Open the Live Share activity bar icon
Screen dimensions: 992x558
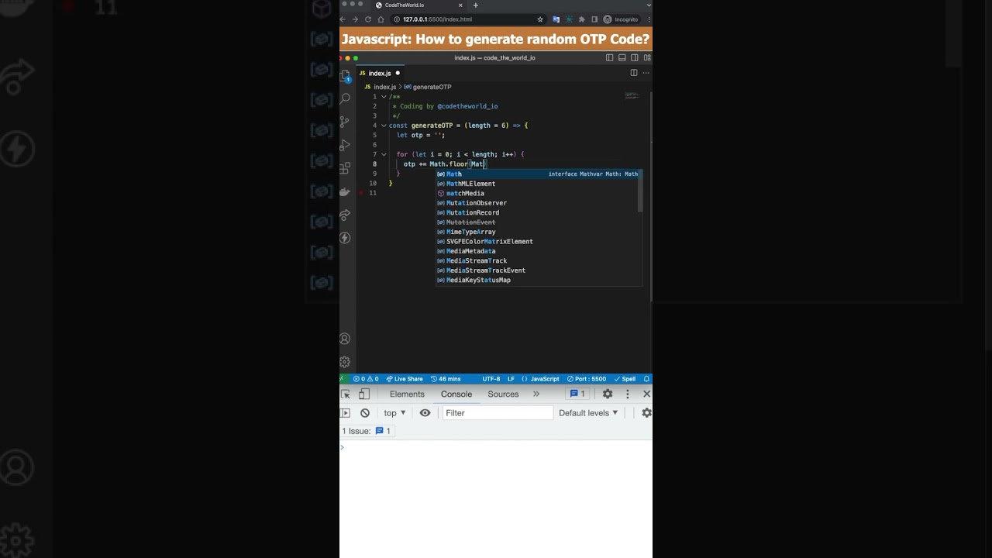tap(345, 215)
